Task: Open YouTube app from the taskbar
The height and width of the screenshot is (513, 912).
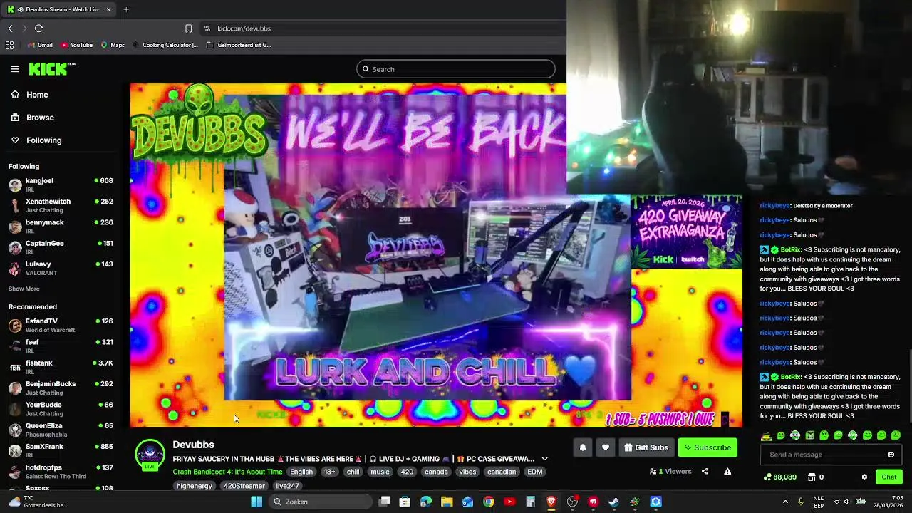Action: coord(509,502)
